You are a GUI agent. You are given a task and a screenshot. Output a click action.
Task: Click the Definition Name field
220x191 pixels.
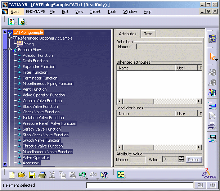(x=169, y=47)
